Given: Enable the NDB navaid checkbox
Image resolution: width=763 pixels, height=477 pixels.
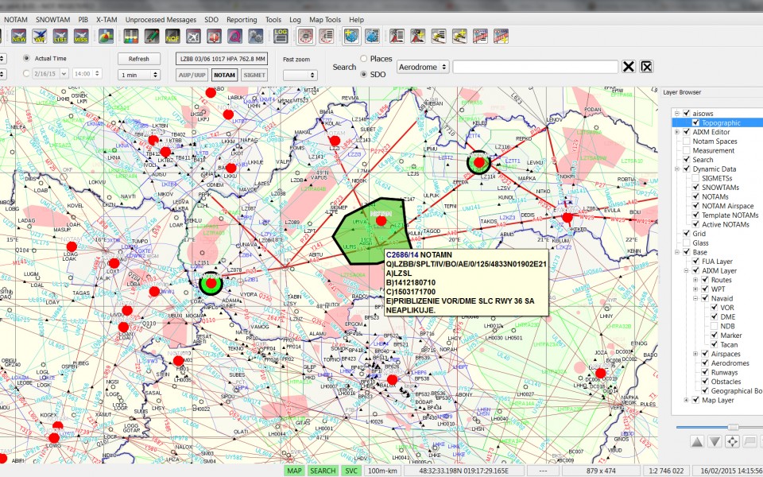Looking at the screenshot, I should point(714,326).
